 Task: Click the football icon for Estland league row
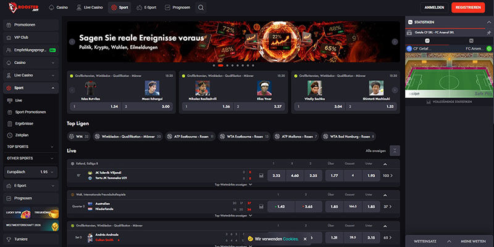(x=73, y=164)
